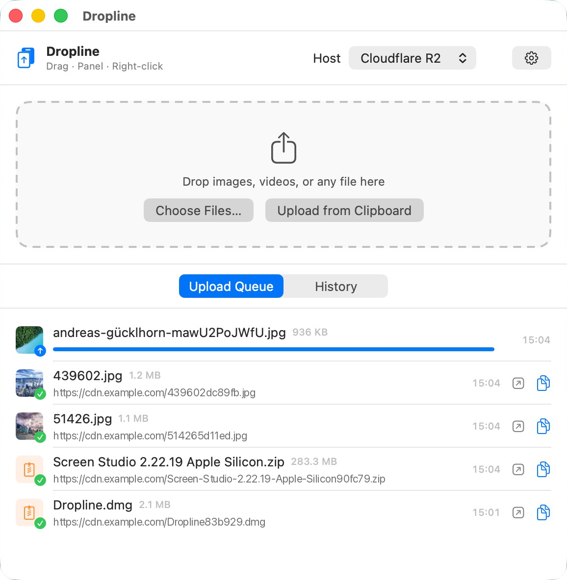Screen dimensions: 567x580
Task: Select file name Dropline.dmg
Action: [93, 505]
